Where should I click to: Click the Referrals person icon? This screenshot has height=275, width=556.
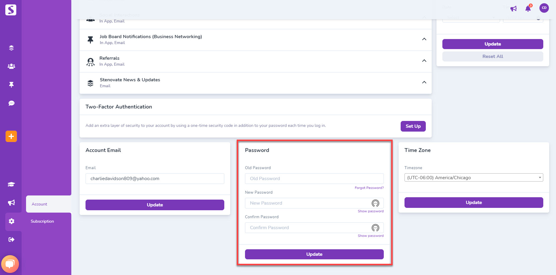pyautogui.click(x=91, y=62)
